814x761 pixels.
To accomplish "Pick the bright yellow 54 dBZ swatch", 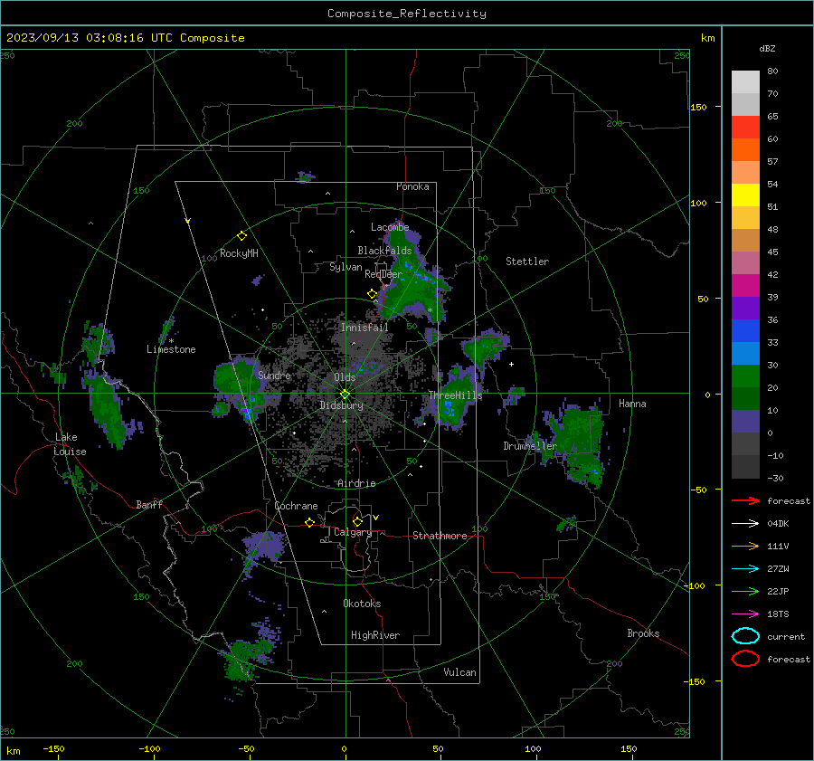I will [x=745, y=195].
